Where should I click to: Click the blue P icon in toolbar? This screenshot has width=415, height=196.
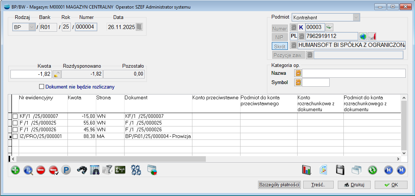66,170
